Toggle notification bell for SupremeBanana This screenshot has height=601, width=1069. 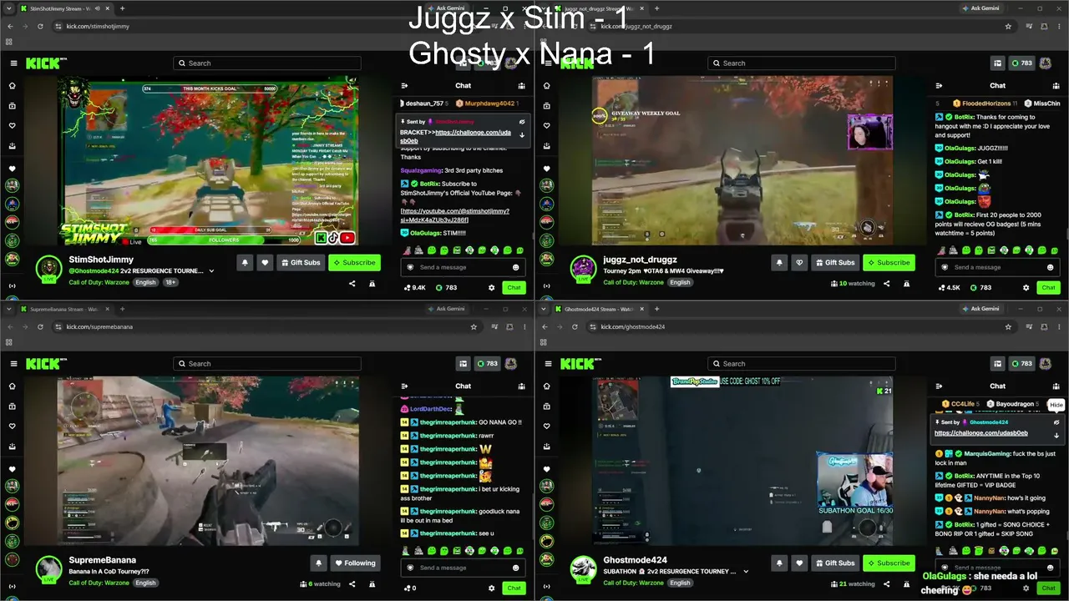click(x=318, y=563)
